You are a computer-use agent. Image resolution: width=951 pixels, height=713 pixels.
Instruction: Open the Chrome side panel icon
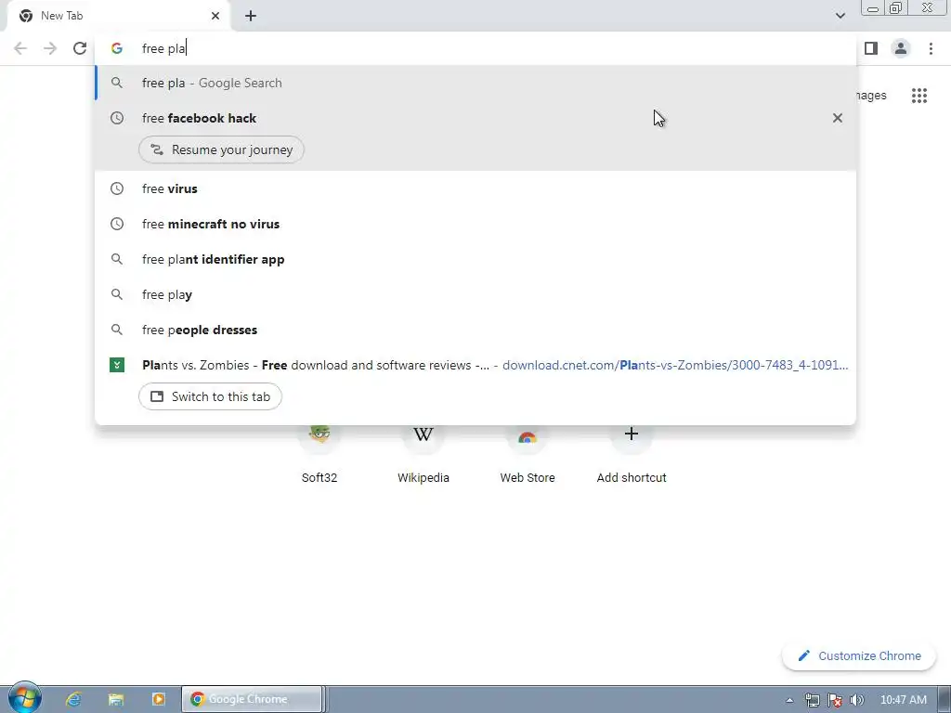[871, 48]
